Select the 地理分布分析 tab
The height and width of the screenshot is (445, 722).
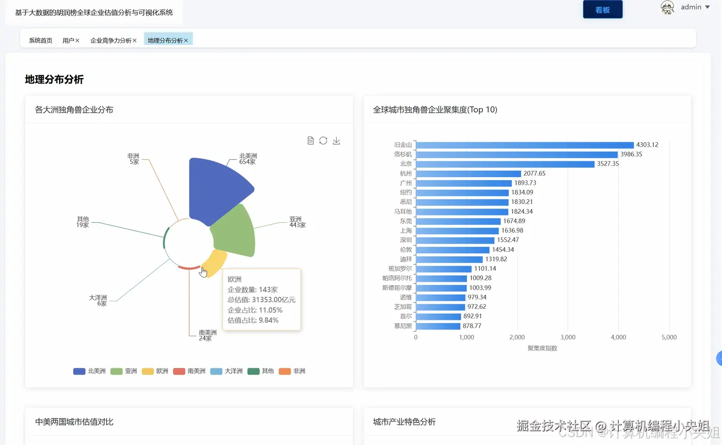click(x=165, y=41)
